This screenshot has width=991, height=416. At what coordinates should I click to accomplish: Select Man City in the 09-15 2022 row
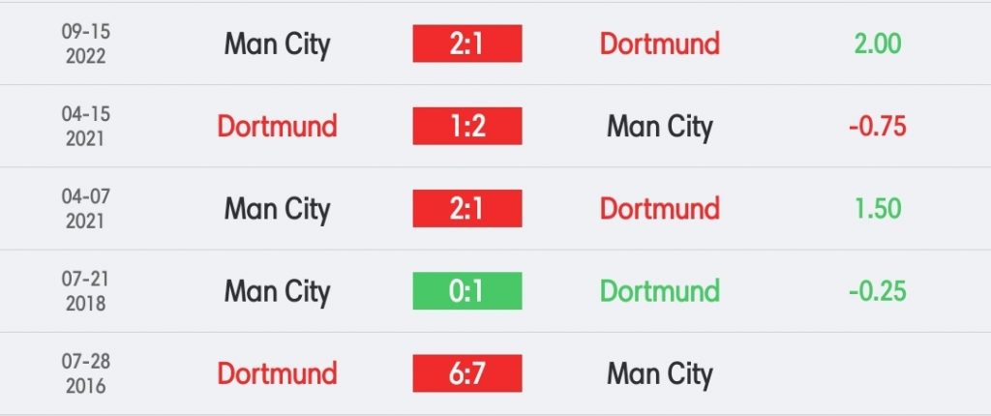pyautogui.click(x=278, y=45)
